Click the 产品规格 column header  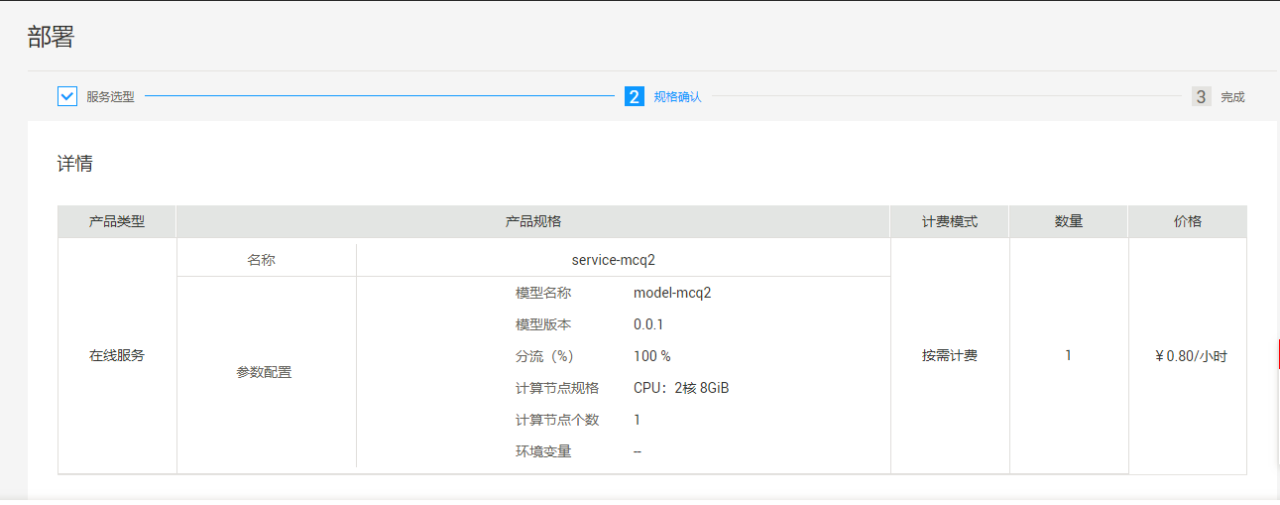click(533, 221)
